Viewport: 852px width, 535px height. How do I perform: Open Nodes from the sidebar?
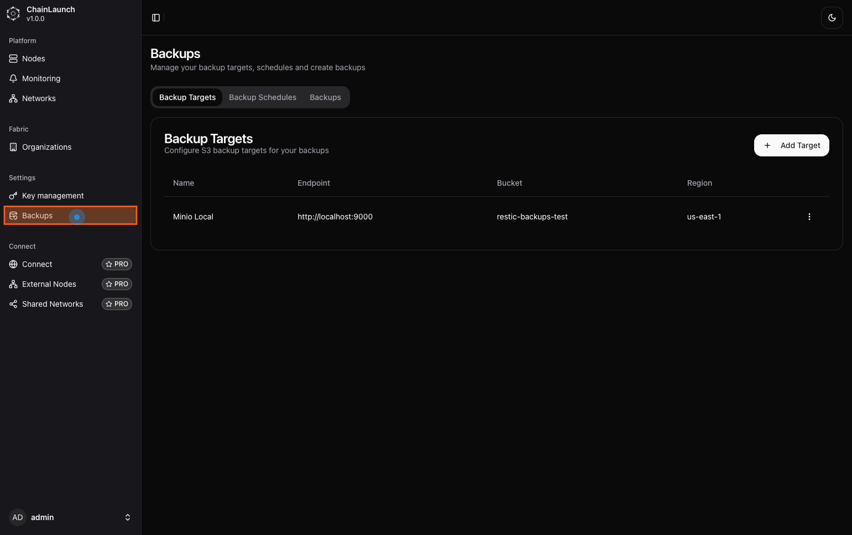[x=34, y=59]
